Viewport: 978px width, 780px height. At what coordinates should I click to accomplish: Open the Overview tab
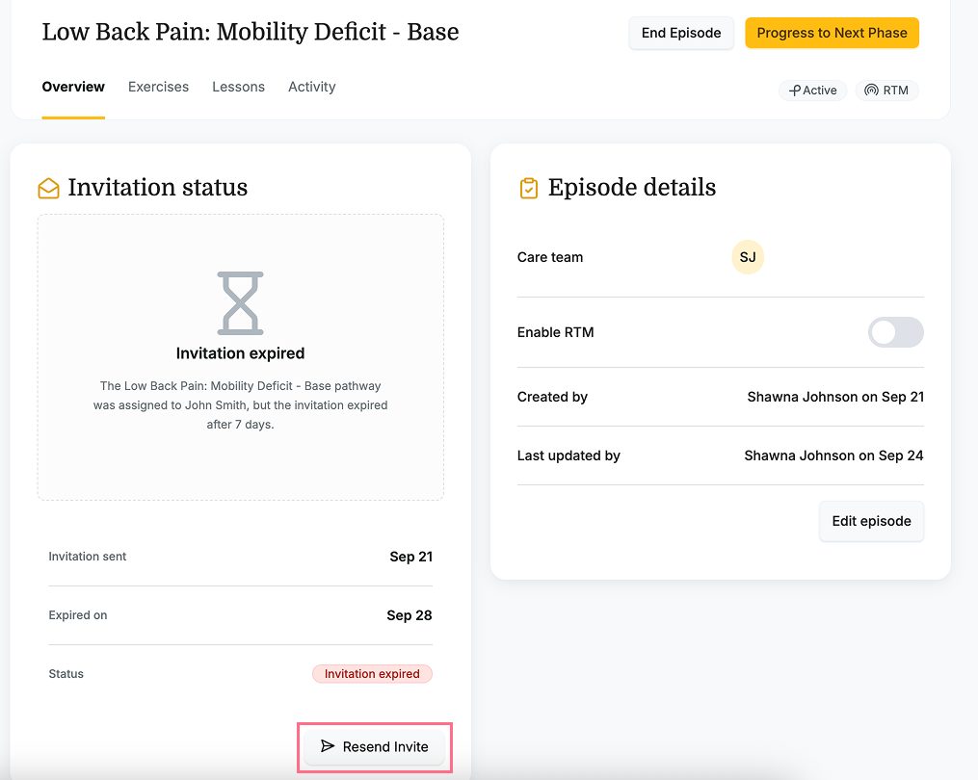point(73,87)
